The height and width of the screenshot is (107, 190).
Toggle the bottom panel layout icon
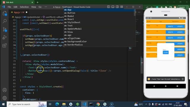tap(113, 7)
